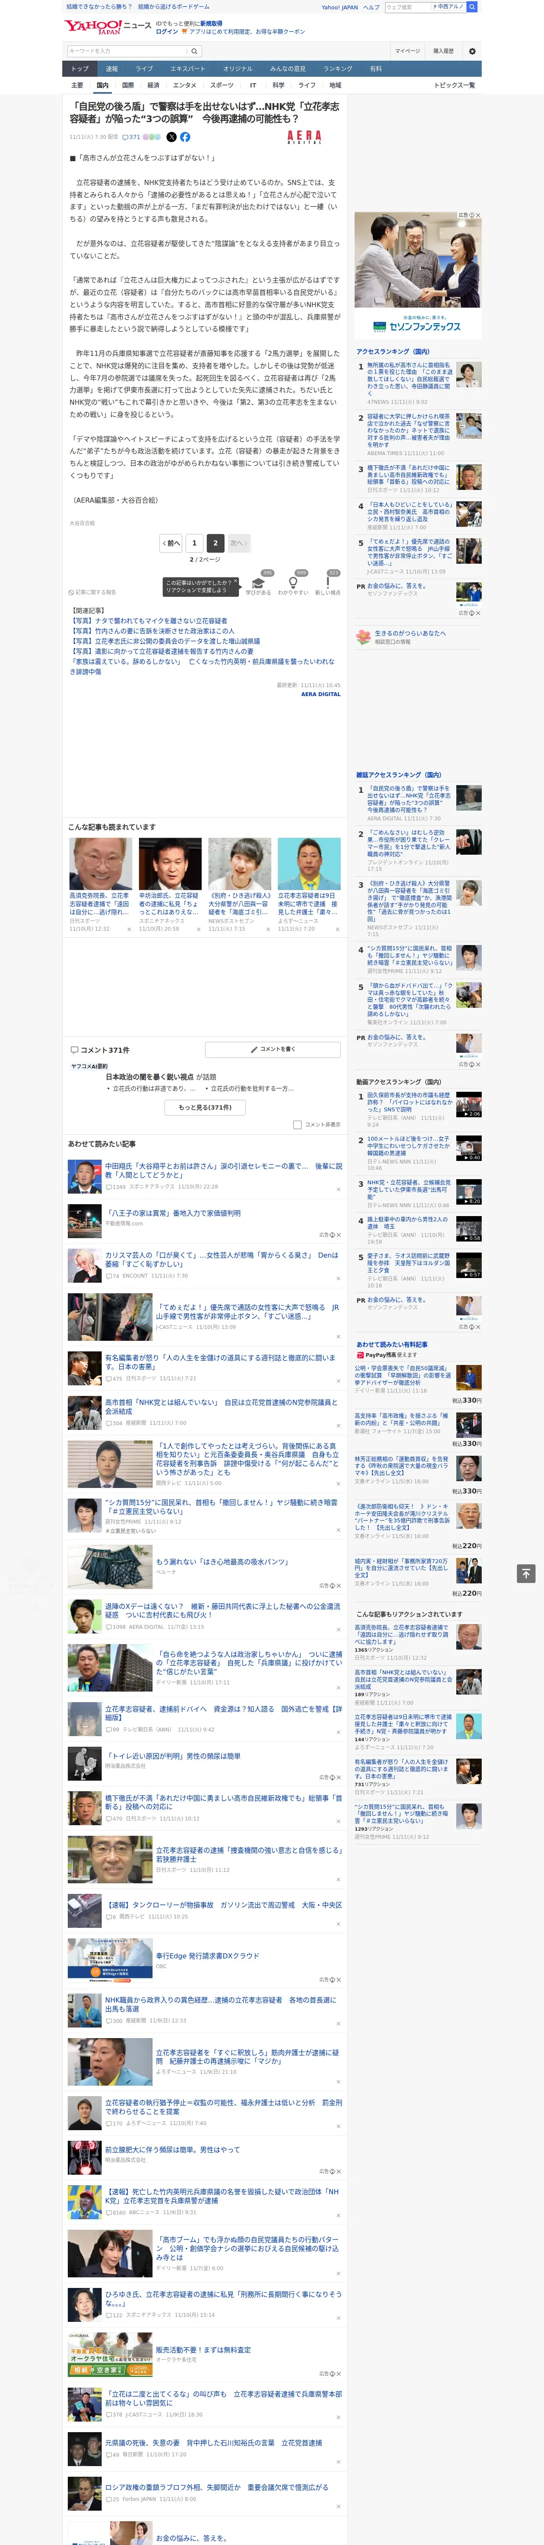The height and width of the screenshot is (2545, 544).
Task: Open the 国際 category
Action: pyautogui.click(x=128, y=85)
